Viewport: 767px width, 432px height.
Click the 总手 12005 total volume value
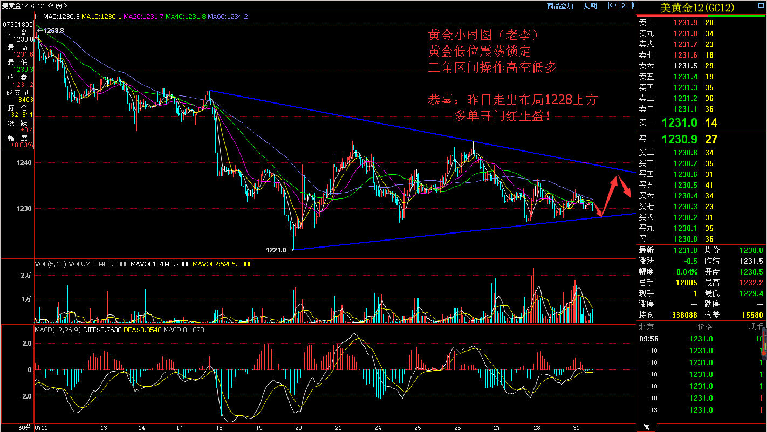(x=687, y=283)
